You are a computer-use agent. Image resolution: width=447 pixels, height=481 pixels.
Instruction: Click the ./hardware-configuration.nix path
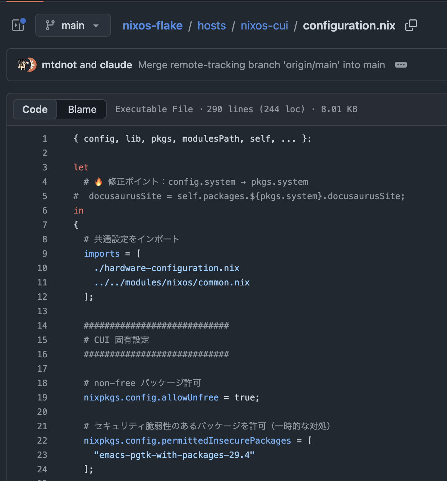167,268
